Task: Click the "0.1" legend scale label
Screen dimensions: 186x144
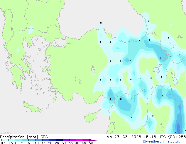Action: (x=3, y=143)
